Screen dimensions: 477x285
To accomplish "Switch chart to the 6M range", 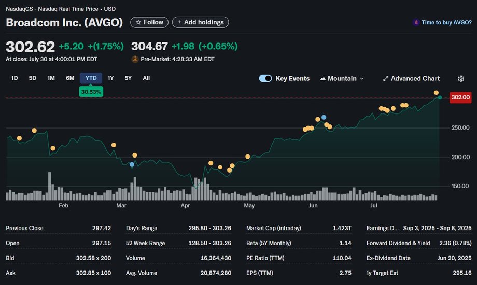I will (70, 78).
